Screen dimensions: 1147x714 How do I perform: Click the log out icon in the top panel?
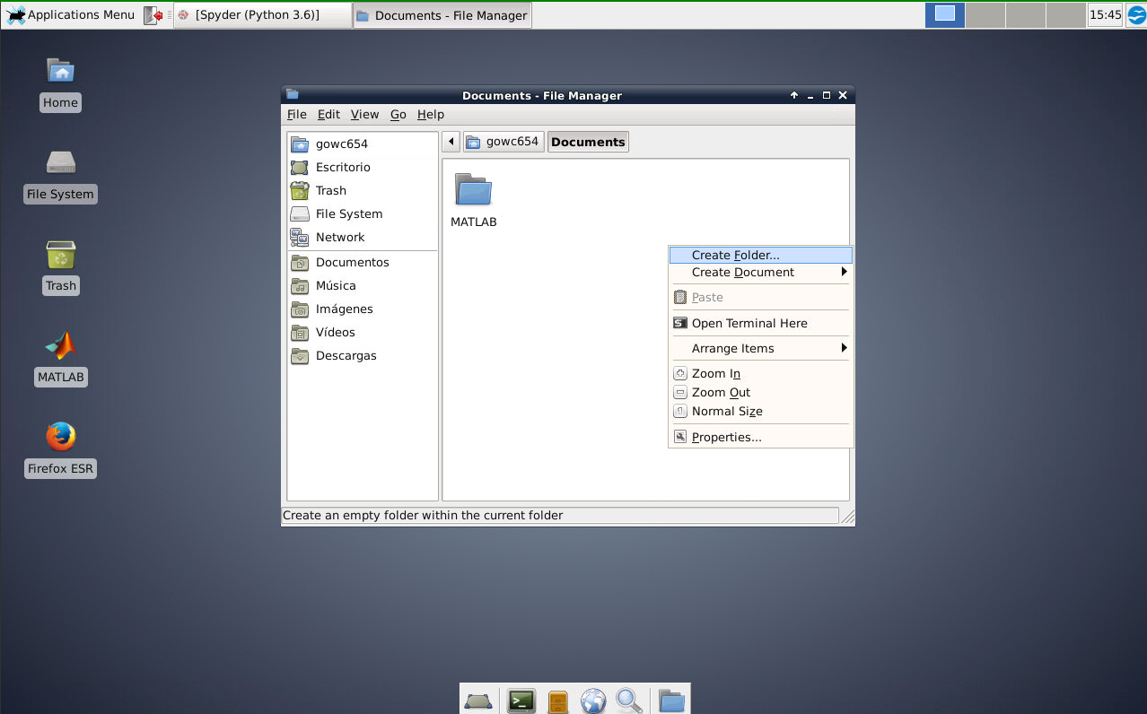[154, 15]
